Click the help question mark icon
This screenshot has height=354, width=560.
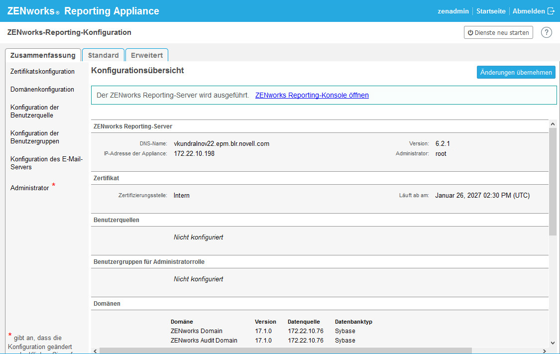point(547,32)
